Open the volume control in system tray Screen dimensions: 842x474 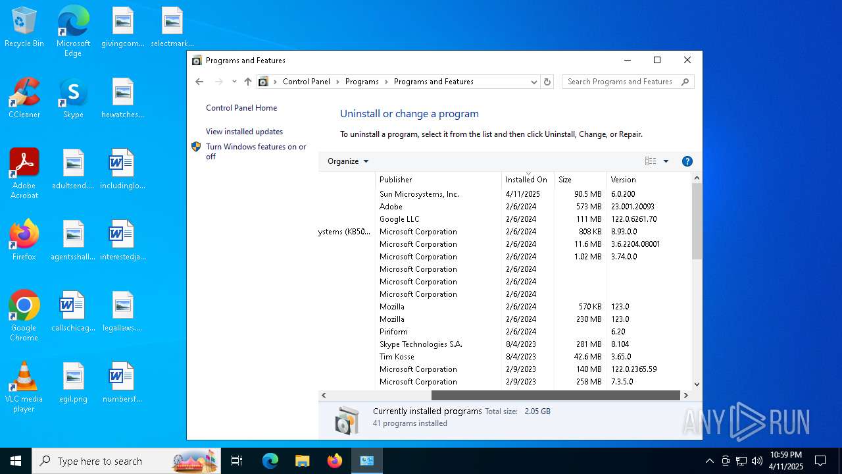pyautogui.click(x=757, y=461)
